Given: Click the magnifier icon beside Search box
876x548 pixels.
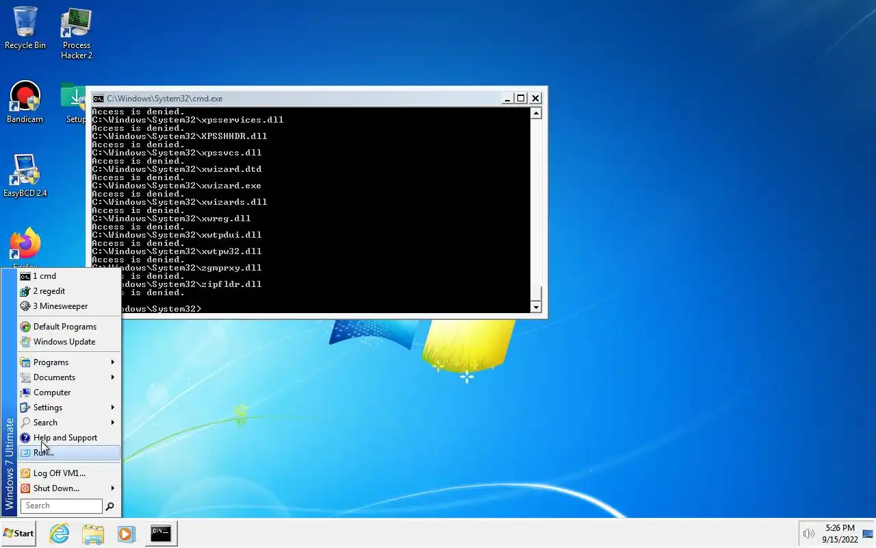Looking at the screenshot, I should [109, 506].
